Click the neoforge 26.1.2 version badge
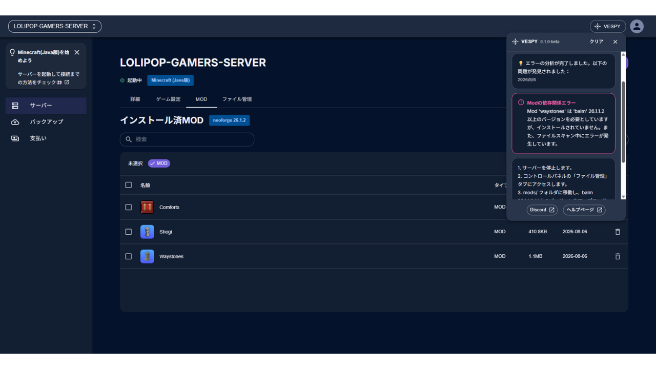This screenshot has width=656, height=369. pyautogui.click(x=230, y=120)
